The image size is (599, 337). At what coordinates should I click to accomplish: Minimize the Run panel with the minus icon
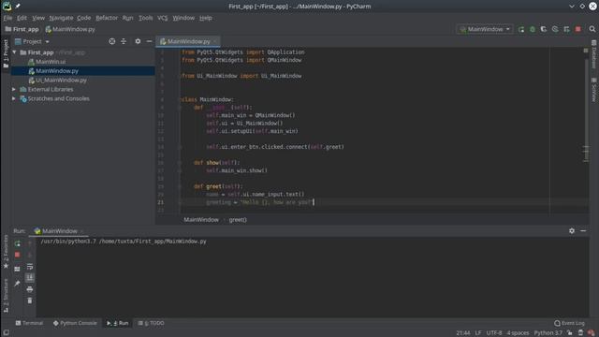[583, 231]
